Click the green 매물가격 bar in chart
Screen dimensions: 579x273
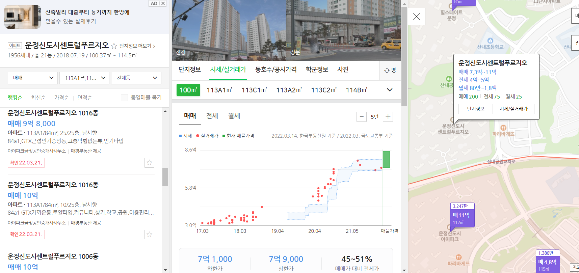coord(386,160)
